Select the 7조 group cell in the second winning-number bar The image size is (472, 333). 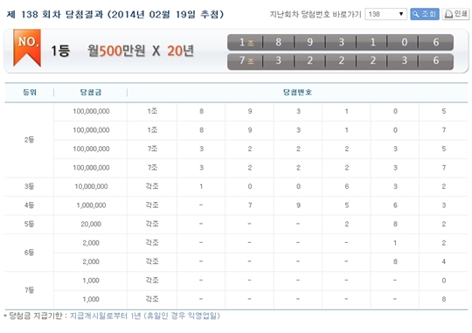click(246, 61)
